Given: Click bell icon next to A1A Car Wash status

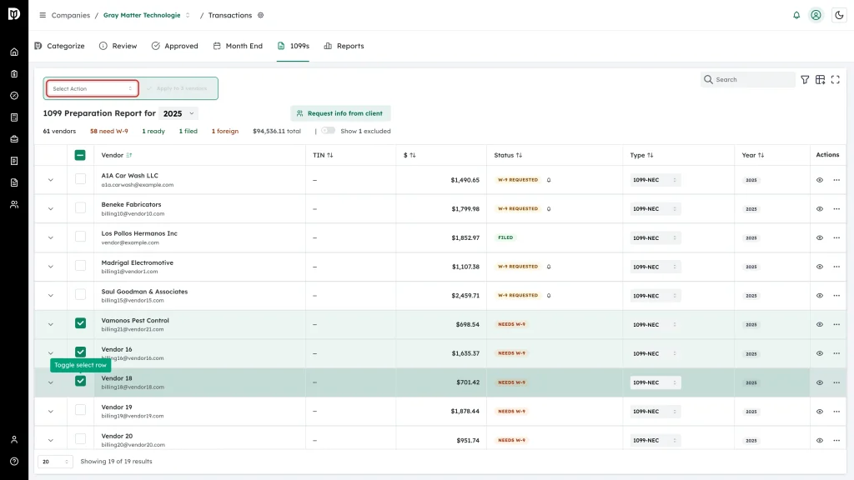Looking at the screenshot, I should pyautogui.click(x=549, y=180).
